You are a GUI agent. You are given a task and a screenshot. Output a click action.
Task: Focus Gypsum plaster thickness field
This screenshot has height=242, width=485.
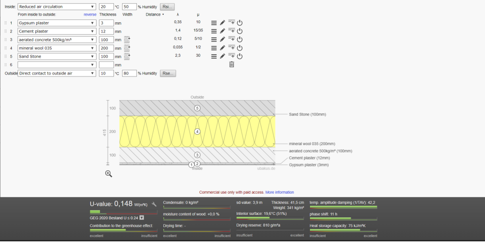click(x=106, y=23)
